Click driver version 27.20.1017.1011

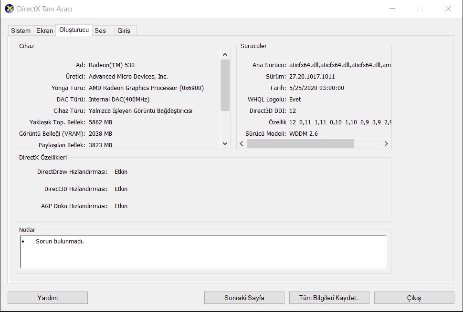312,77
